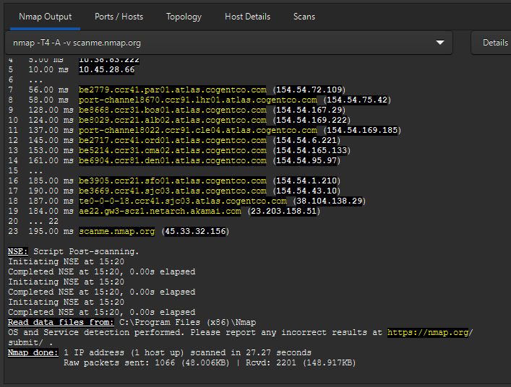Click IP address 154.54.1.210

[306, 181]
